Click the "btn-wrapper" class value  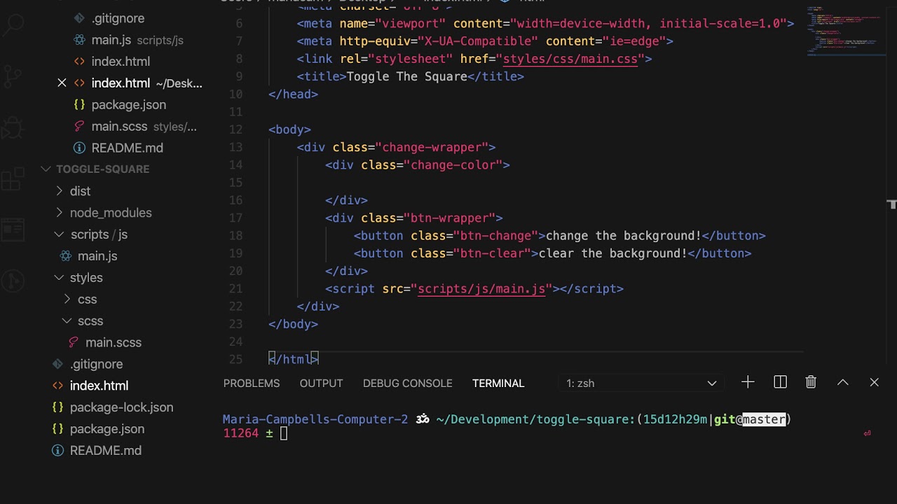(x=449, y=218)
